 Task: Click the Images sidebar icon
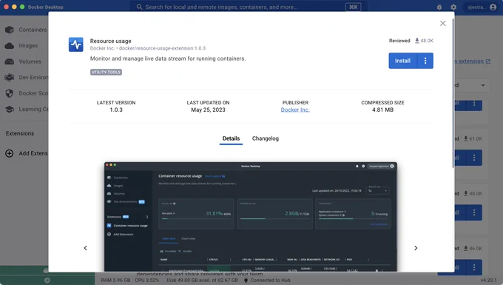(10, 46)
